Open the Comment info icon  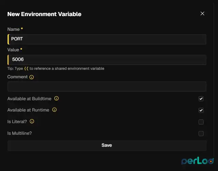coord(32,77)
